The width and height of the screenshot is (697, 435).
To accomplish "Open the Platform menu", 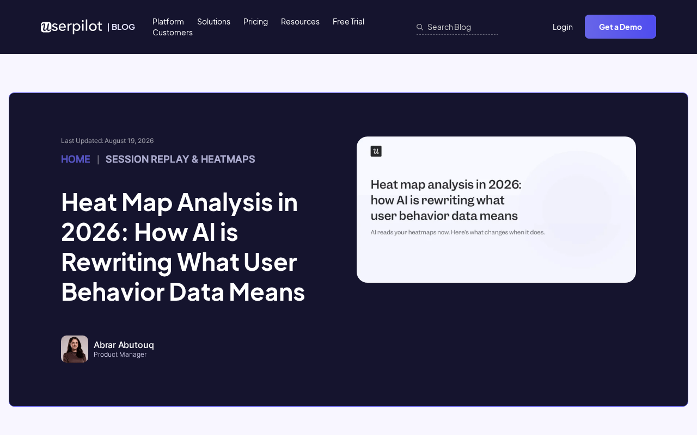I will pyautogui.click(x=168, y=21).
